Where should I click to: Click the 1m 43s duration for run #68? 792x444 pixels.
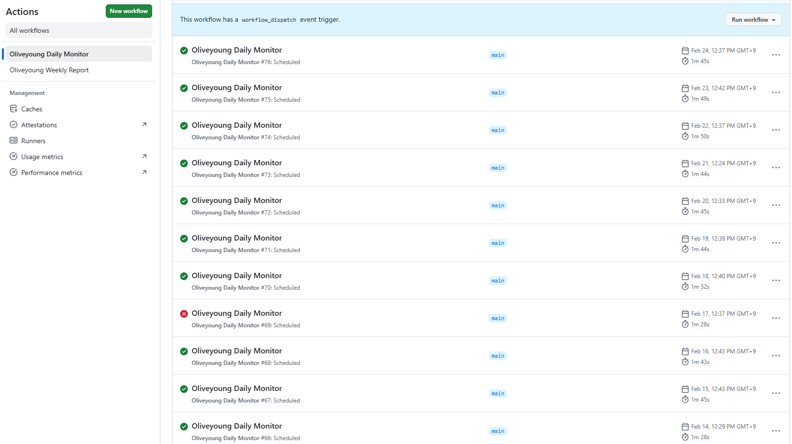click(700, 362)
